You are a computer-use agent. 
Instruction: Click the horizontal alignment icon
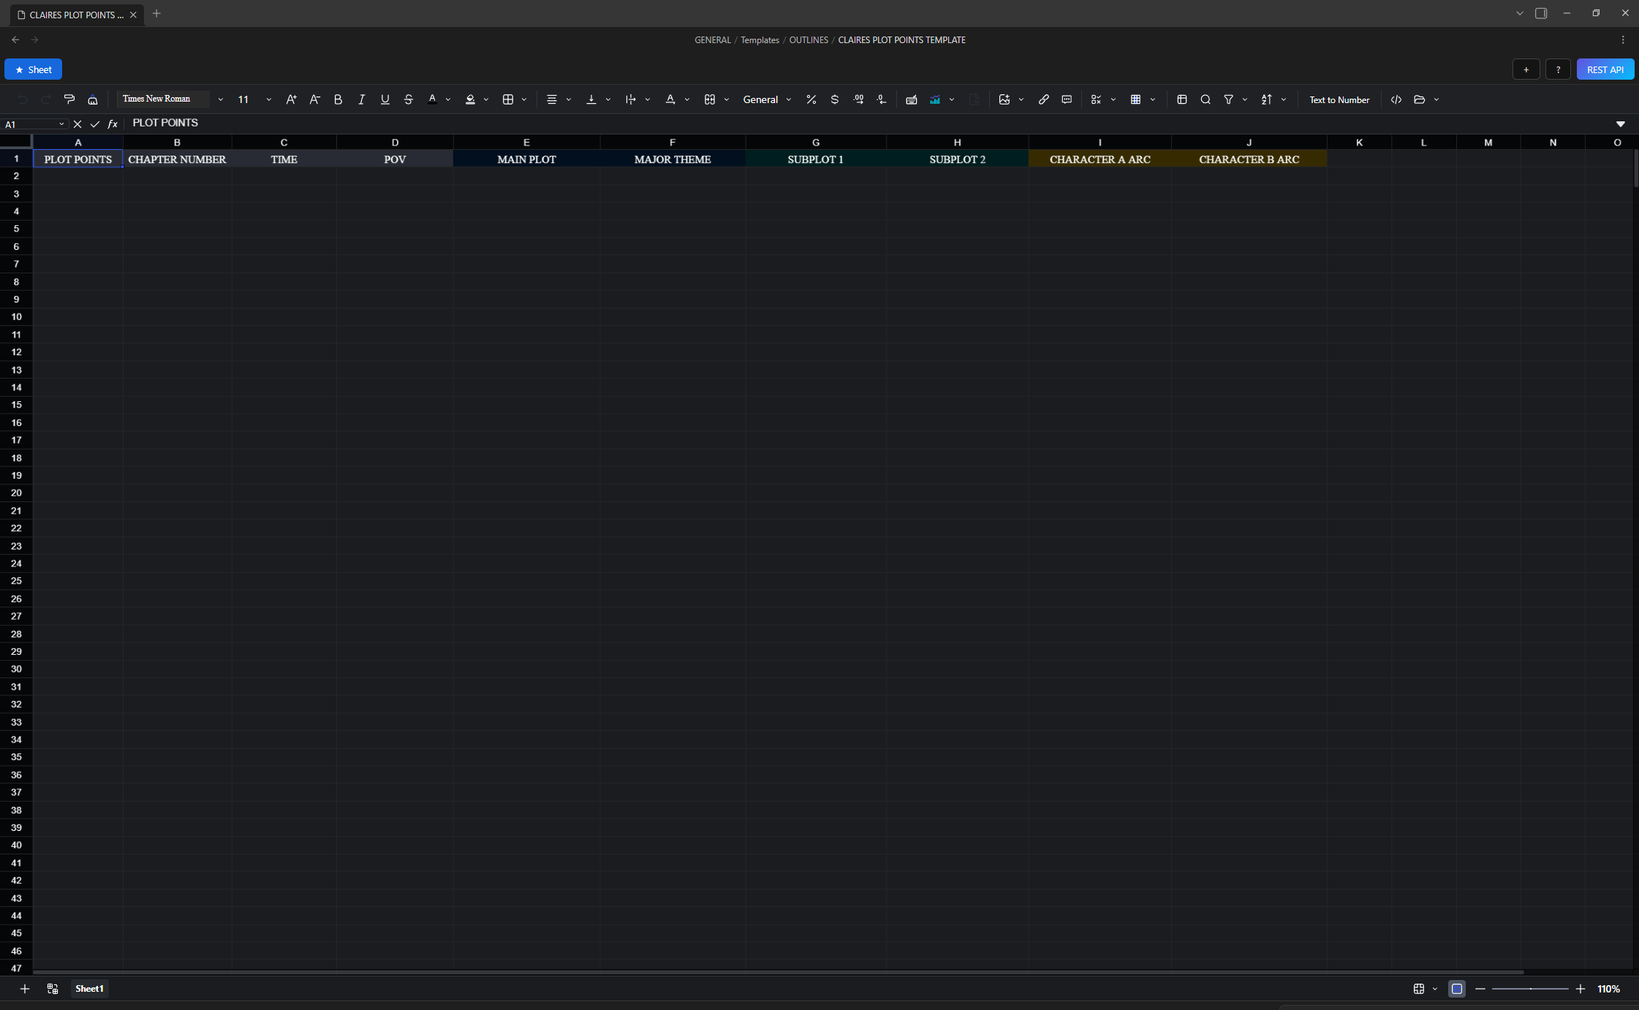pyautogui.click(x=552, y=99)
